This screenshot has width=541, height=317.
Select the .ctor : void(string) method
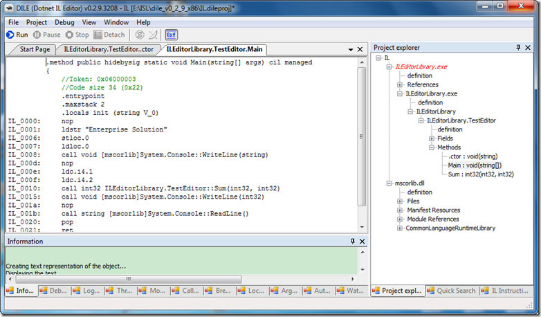click(473, 156)
